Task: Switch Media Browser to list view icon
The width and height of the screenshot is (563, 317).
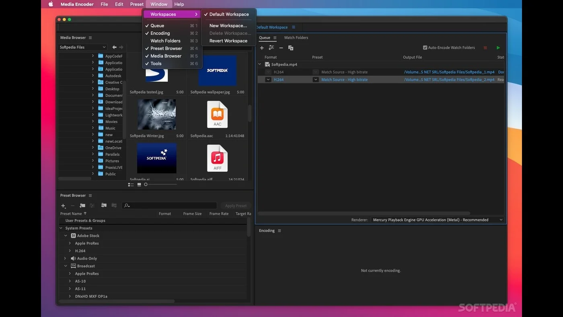Action: (131, 185)
